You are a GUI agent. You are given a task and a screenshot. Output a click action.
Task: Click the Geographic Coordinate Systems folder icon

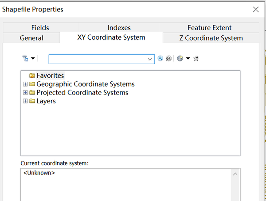click(x=32, y=84)
